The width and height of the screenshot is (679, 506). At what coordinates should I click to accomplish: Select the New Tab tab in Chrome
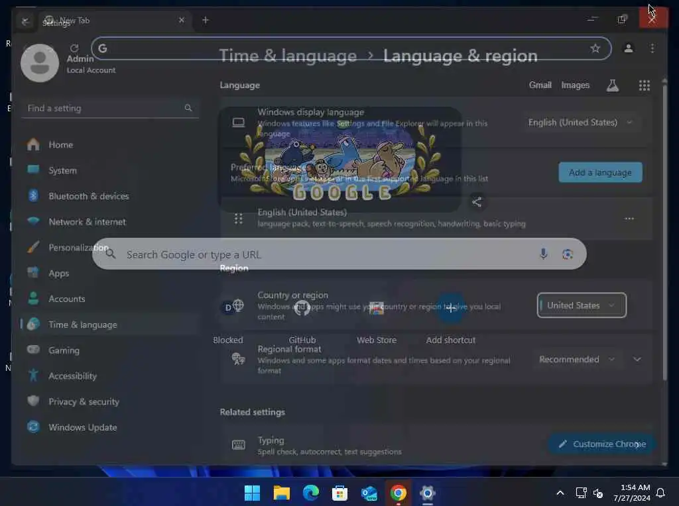pos(115,21)
